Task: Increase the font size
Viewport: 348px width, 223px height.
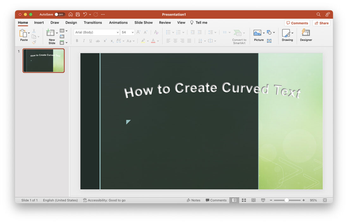Action: tap(138, 32)
